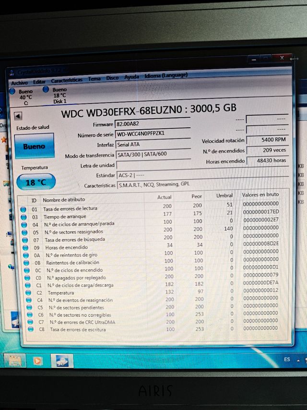This screenshot has height=410, width=307.
Task: Show hidden tray icons arrow
Action: (298, 361)
